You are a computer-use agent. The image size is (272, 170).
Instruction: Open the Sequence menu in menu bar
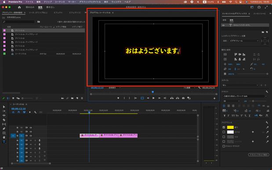(60, 2)
